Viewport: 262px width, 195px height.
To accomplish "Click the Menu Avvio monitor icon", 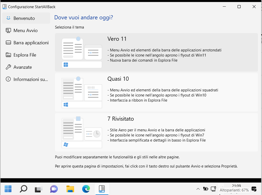I will coord(8,30).
